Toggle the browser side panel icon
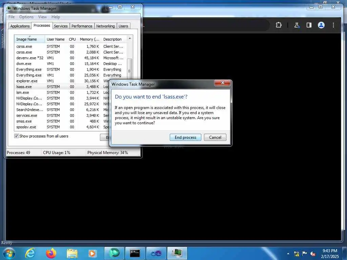The height and width of the screenshot is (260, 347). pyautogui.click(x=309, y=25)
